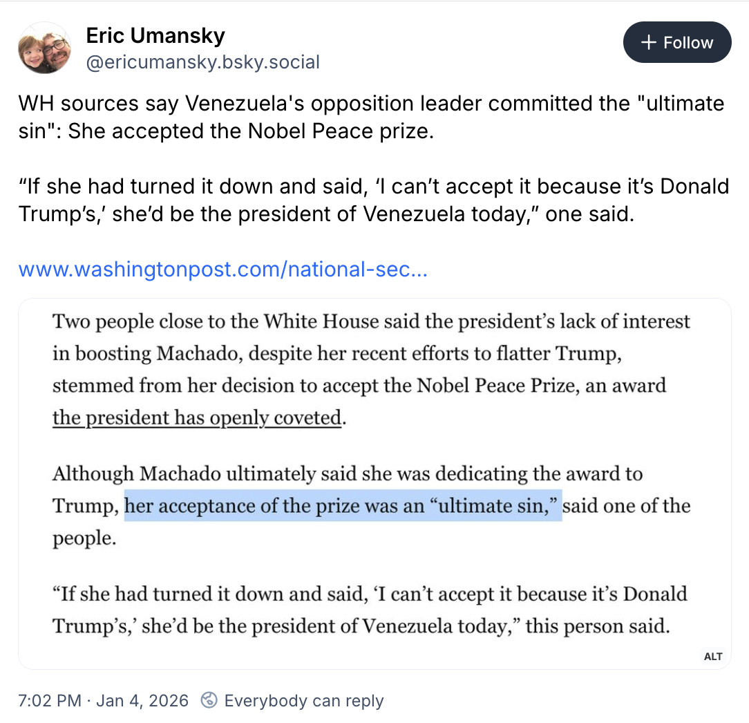Screen dimensions: 749x723
Task: Click the "Everybody can reply" label
Action: coord(304,700)
